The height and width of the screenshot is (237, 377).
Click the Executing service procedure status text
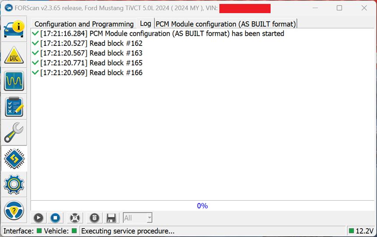click(128, 231)
